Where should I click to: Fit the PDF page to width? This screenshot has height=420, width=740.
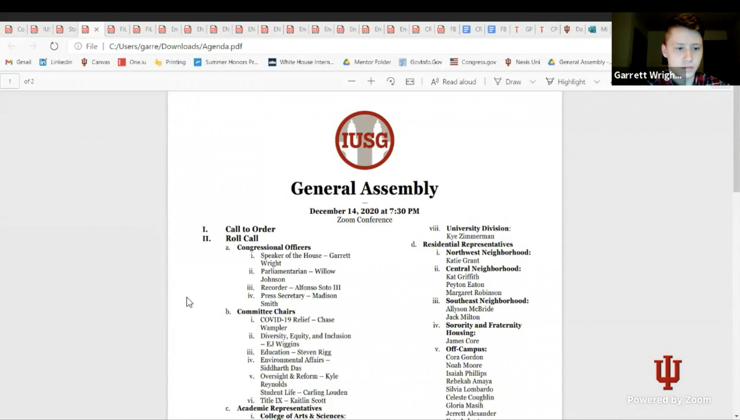[x=410, y=81]
